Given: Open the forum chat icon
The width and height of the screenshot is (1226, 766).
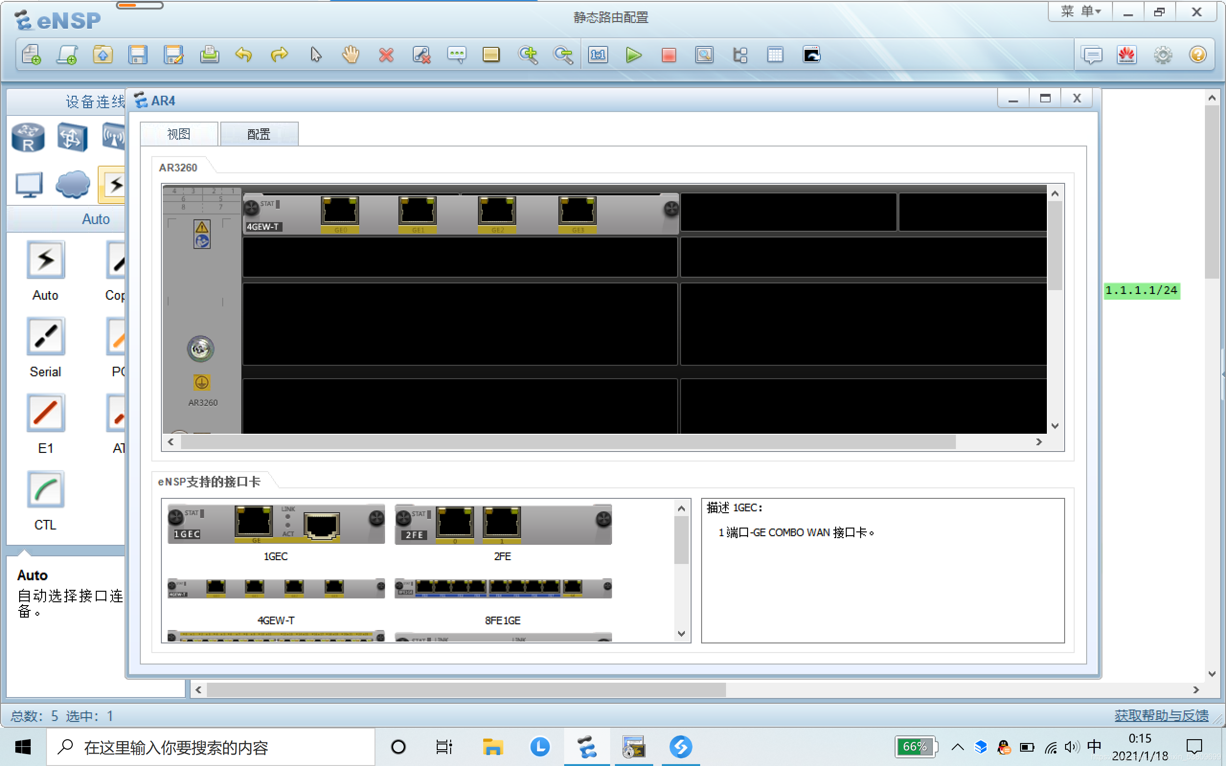Looking at the screenshot, I should (1092, 55).
